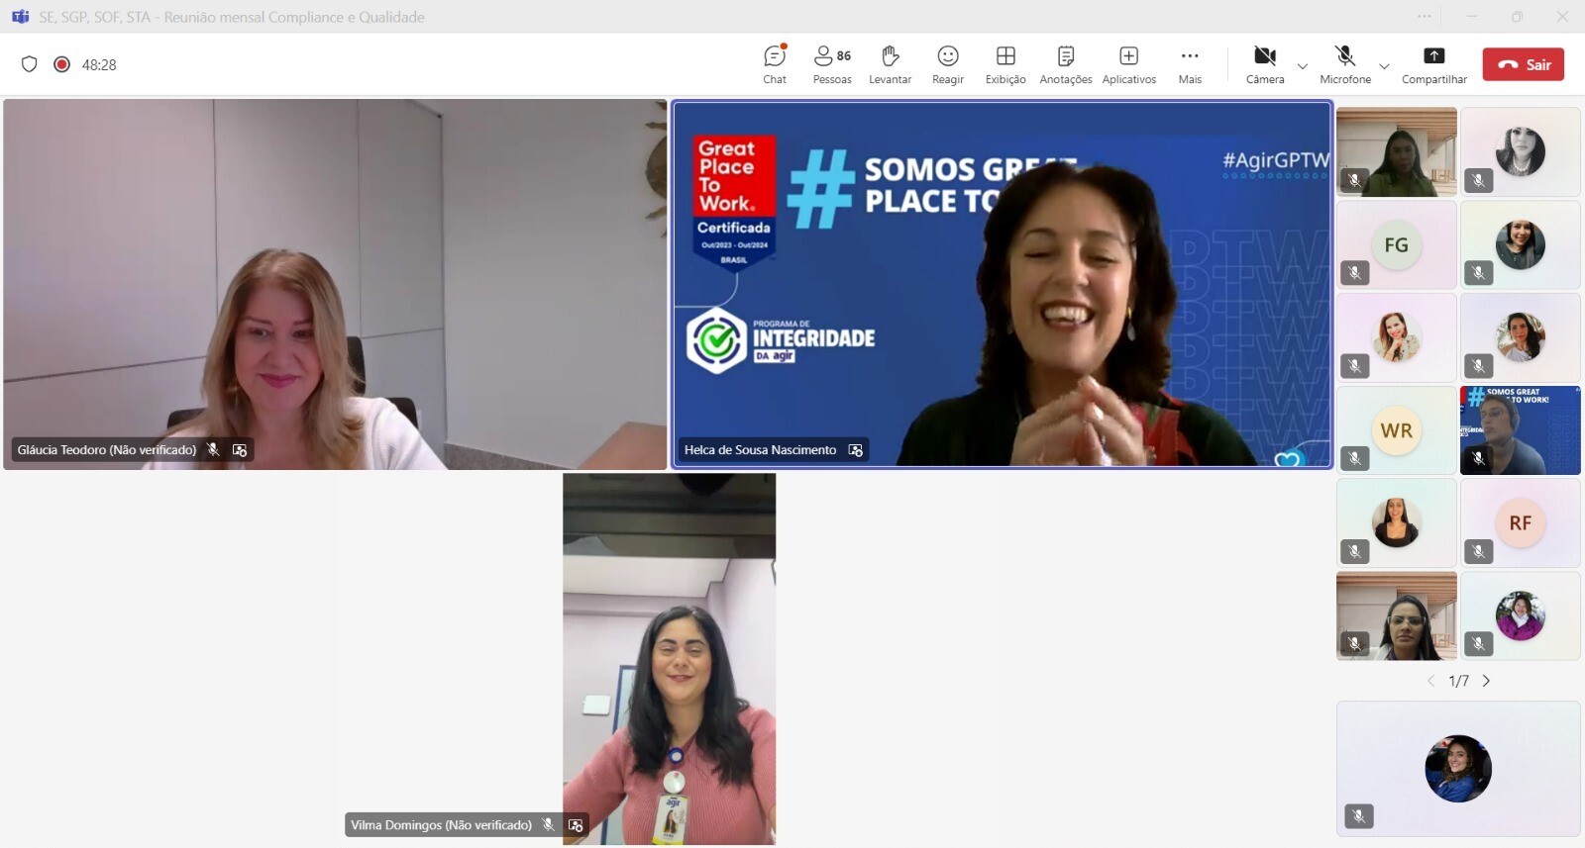Click muted mic icon on WR tile

1355,458
